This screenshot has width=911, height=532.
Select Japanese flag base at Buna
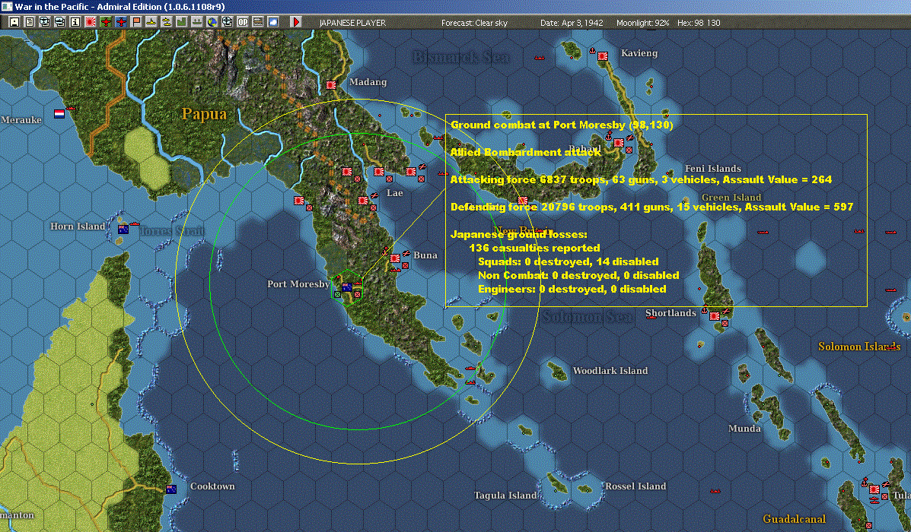(x=395, y=258)
